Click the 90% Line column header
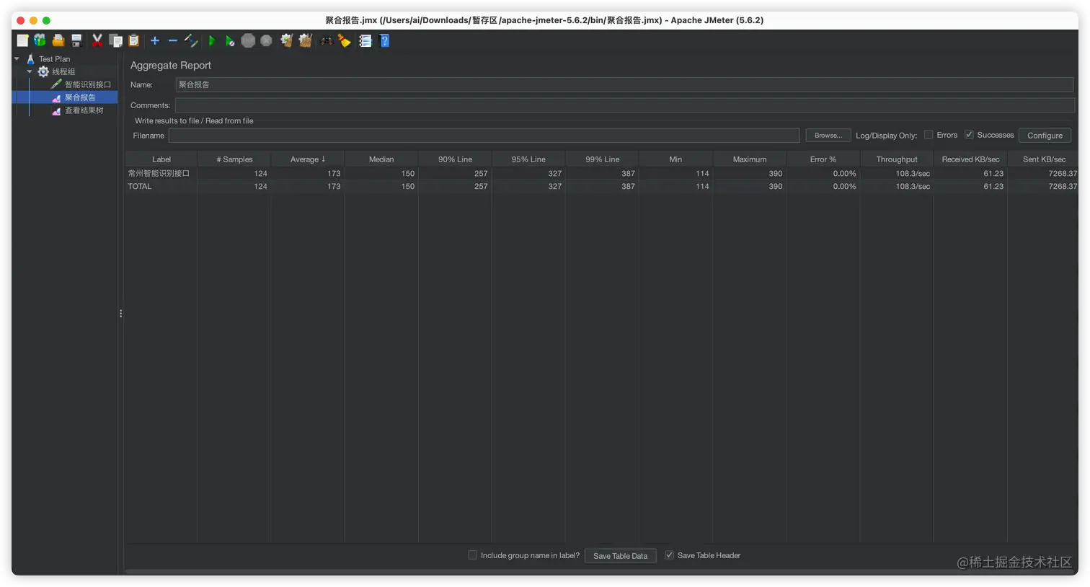The height and width of the screenshot is (587, 1090). (x=455, y=159)
